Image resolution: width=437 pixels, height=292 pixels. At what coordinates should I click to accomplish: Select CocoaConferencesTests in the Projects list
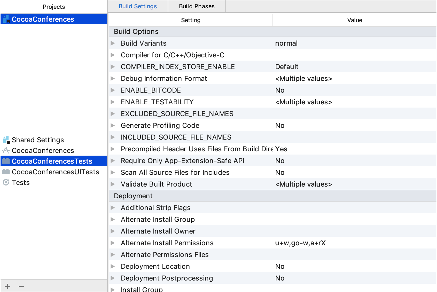click(x=52, y=161)
